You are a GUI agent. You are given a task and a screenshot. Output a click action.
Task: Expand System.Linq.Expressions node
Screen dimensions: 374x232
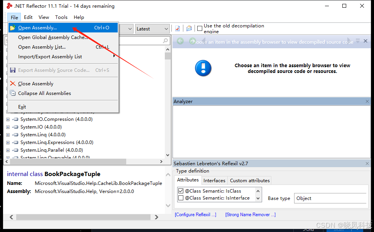coord(8,142)
